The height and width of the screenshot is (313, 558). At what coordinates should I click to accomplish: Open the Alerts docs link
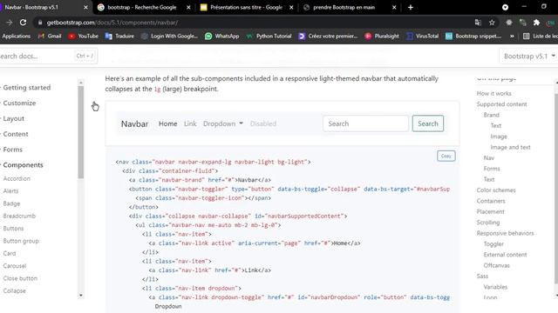pos(10,191)
